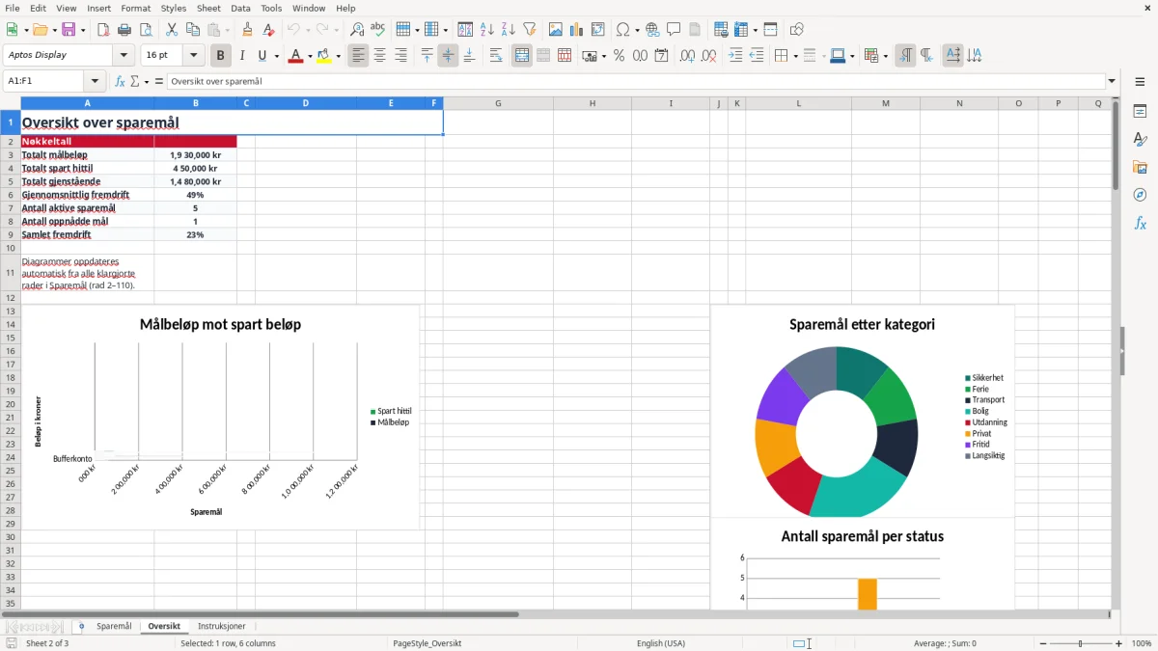Run the spelling check
This screenshot has width=1158, height=651.
[378, 30]
